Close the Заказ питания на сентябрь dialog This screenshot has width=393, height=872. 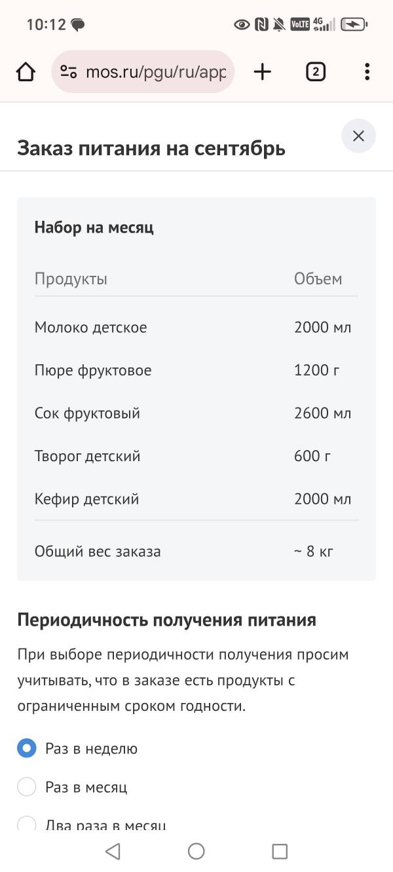[x=358, y=136]
